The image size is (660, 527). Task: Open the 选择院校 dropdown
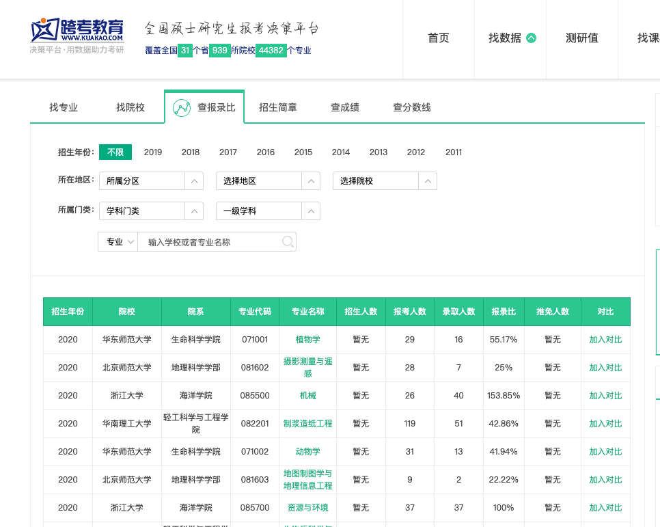[x=385, y=180]
